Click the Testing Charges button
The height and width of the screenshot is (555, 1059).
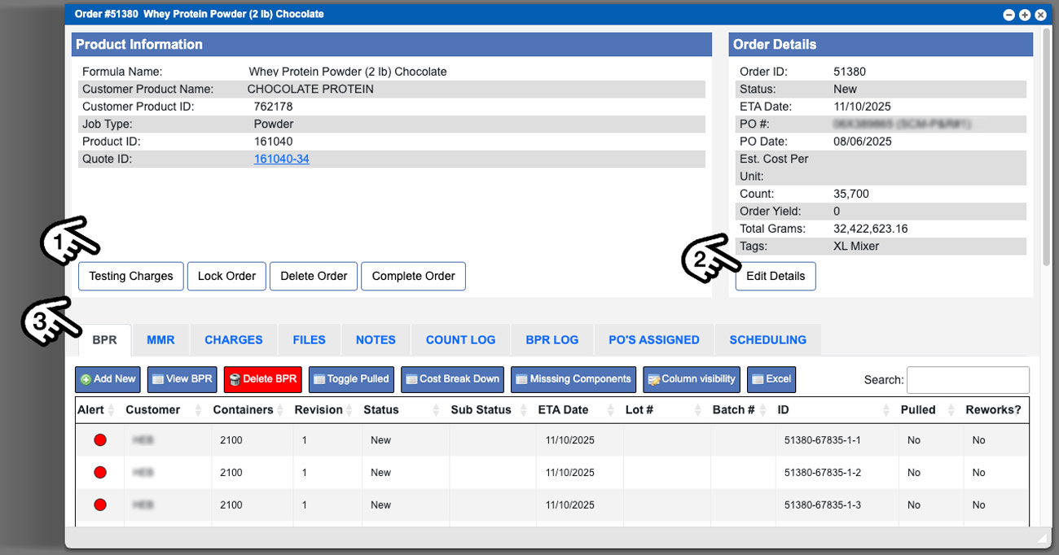tap(130, 277)
